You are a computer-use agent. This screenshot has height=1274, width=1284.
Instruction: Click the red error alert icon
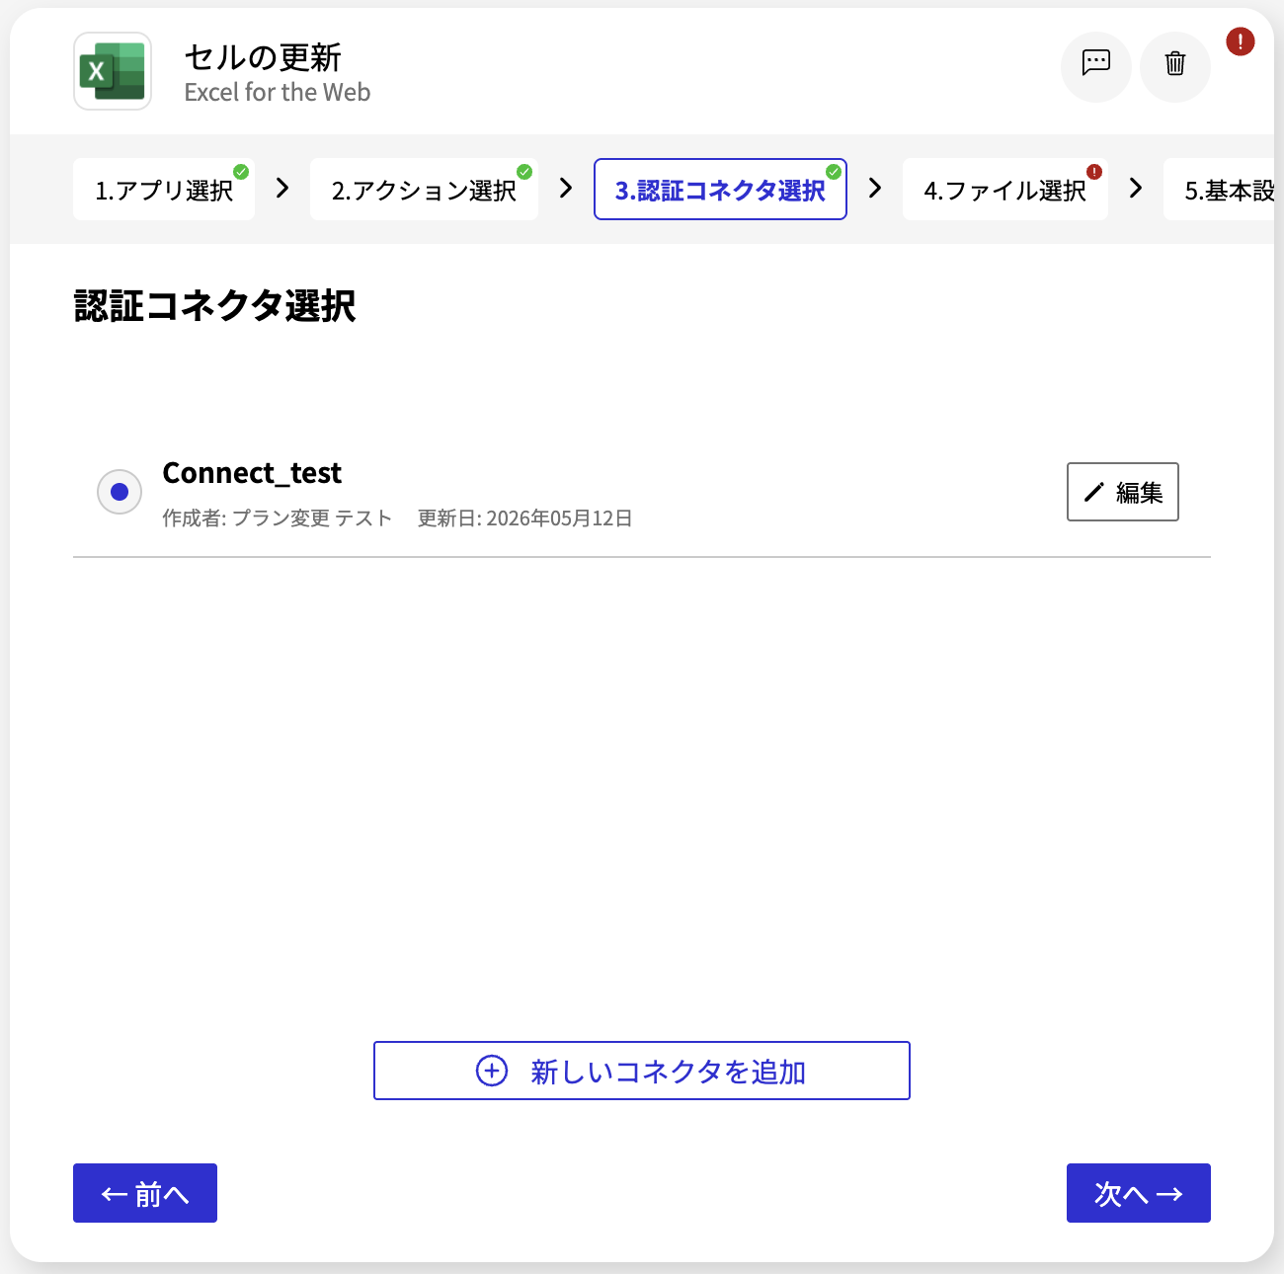click(x=1241, y=41)
